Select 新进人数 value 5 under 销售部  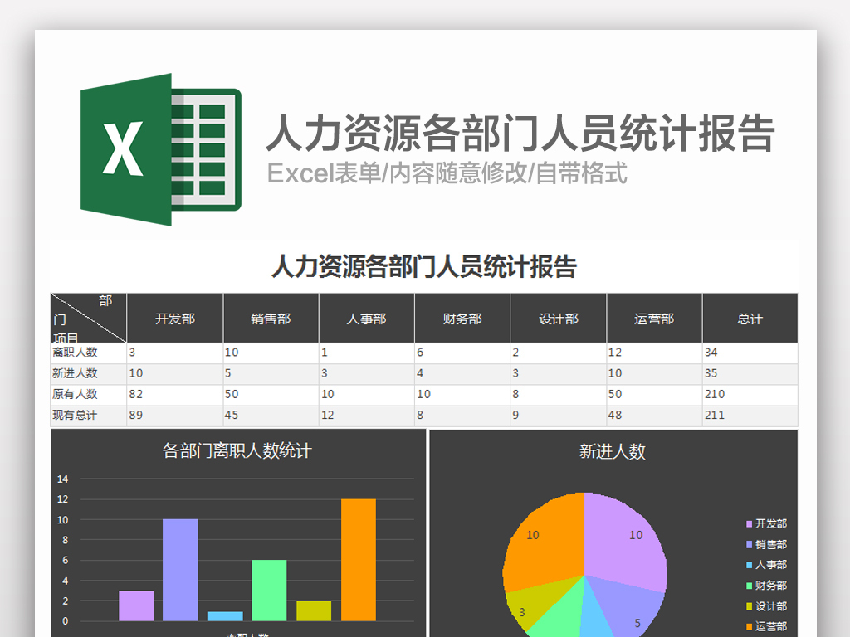pos(271,374)
